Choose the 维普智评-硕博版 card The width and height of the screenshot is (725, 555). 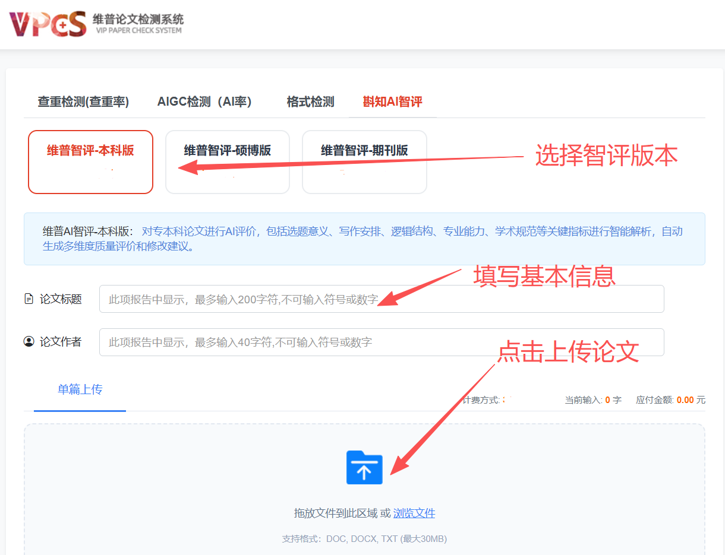[x=228, y=162]
